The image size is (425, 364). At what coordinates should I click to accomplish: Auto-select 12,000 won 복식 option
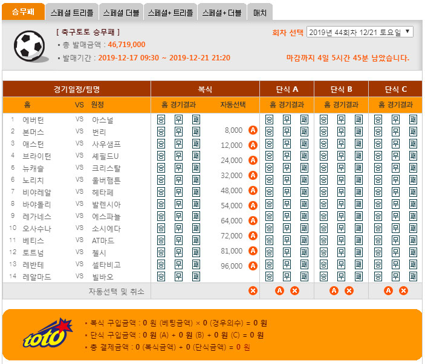[x=253, y=145]
